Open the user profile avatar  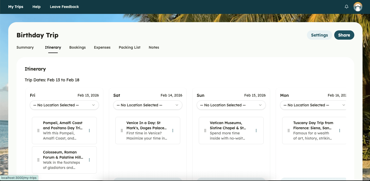(x=358, y=7)
